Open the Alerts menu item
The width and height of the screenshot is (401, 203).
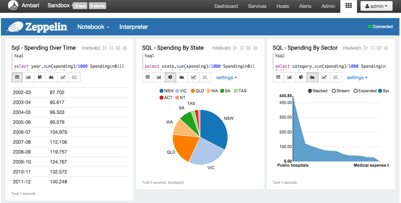coord(305,6)
